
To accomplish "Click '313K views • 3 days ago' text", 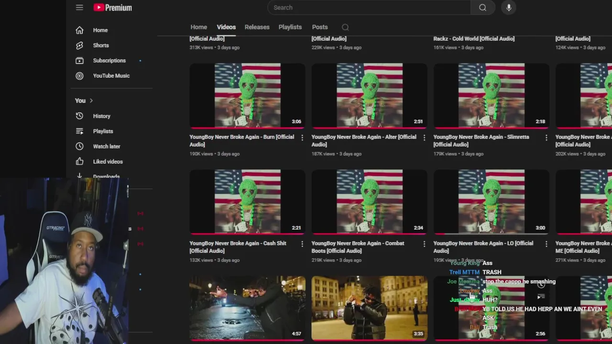I will pos(214,48).
